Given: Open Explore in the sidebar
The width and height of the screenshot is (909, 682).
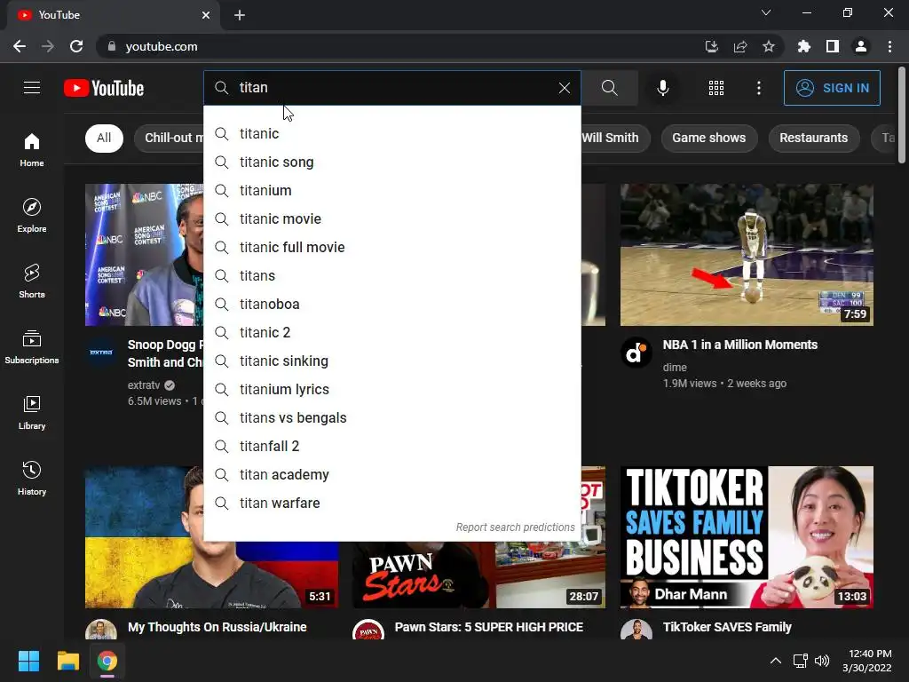Looking at the screenshot, I should [x=32, y=216].
